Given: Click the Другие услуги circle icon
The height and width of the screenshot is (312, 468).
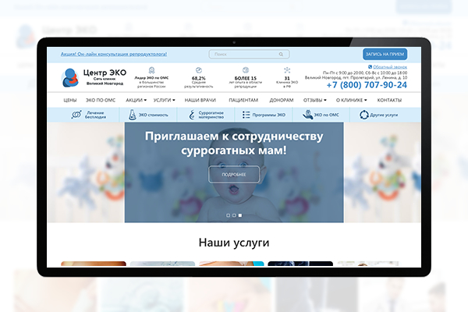Looking at the screenshot, I should (363, 115).
